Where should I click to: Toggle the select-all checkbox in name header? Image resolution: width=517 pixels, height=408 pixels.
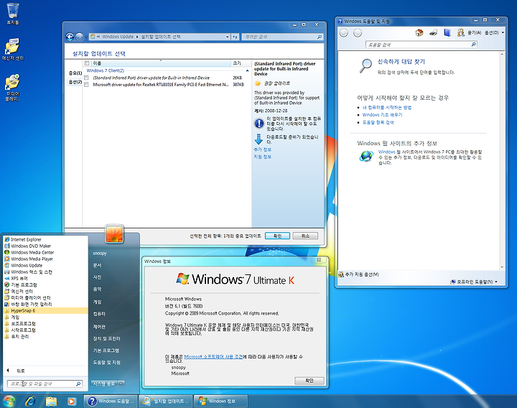click(x=87, y=63)
